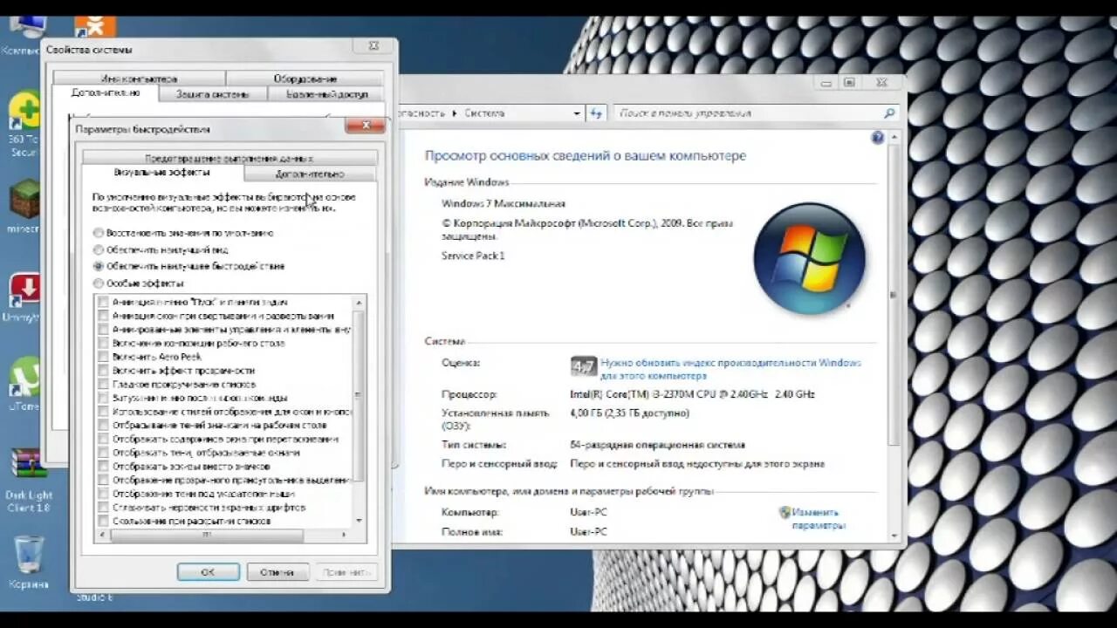Select "Восстановить значения по умолчанию" radio option
The image size is (1117, 628).
point(99,234)
